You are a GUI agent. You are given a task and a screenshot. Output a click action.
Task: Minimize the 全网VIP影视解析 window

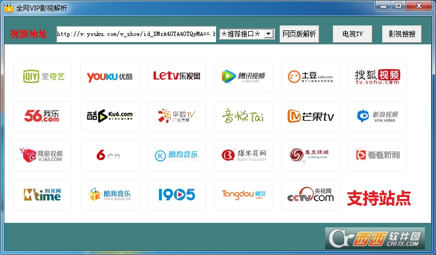(x=383, y=6)
